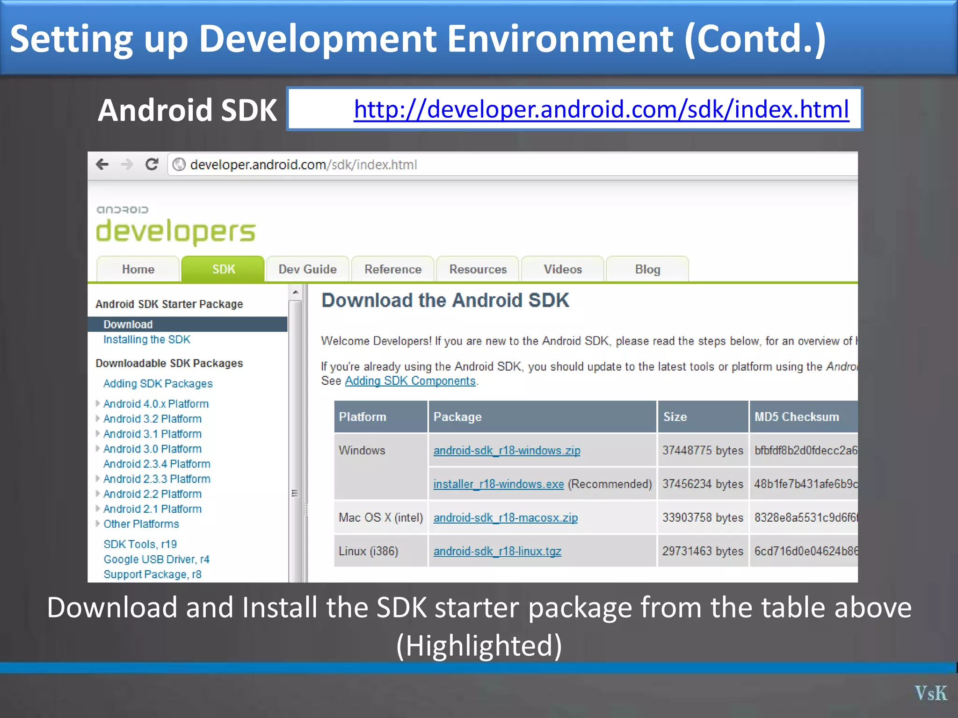Click the sidebar scrollbar up arrow

click(295, 293)
